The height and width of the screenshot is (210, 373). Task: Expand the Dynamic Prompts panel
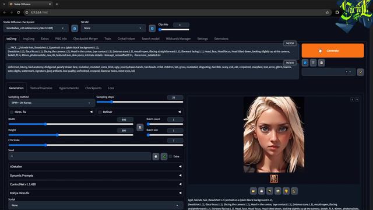point(96,176)
